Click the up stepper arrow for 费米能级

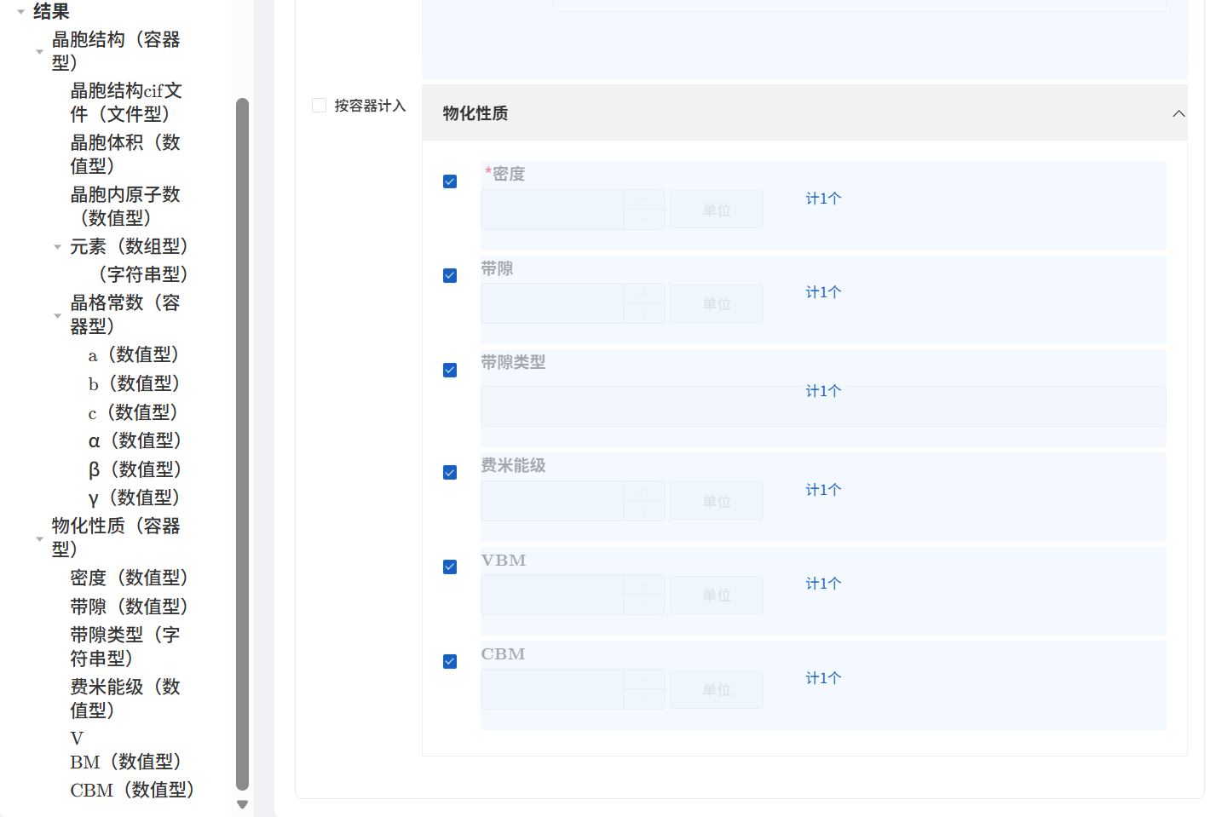(x=645, y=492)
